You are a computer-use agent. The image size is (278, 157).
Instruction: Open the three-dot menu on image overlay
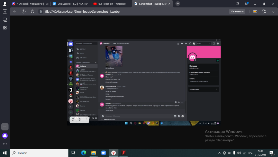pos(86,120)
